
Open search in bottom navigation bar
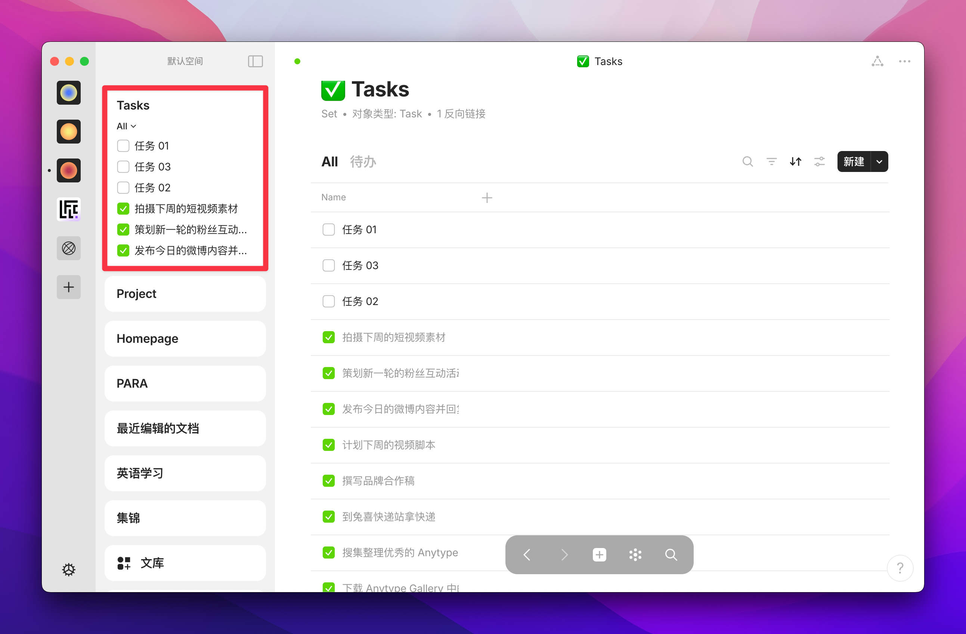pyautogui.click(x=671, y=555)
